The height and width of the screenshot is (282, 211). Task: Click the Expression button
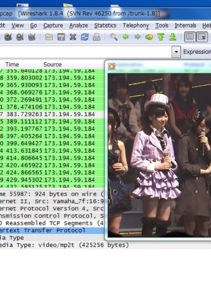(x=197, y=52)
